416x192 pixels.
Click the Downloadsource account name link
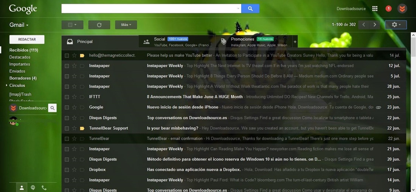point(351,9)
